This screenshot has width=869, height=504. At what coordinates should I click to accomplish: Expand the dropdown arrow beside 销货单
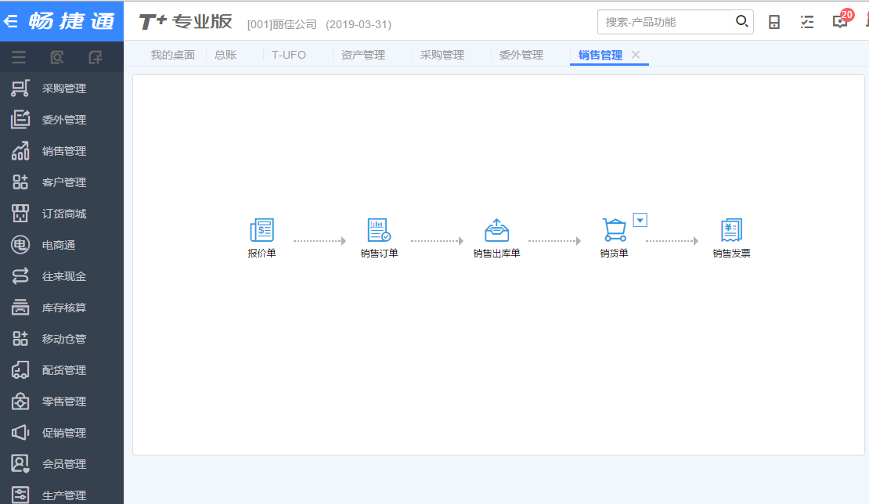[640, 220]
